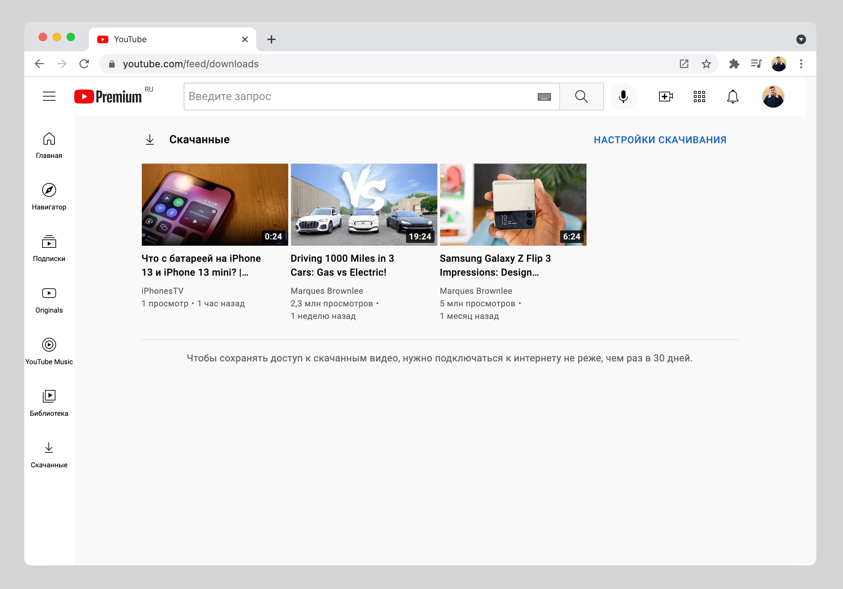
Task: Open the notifications bell
Action: click(x=733, y=97)
